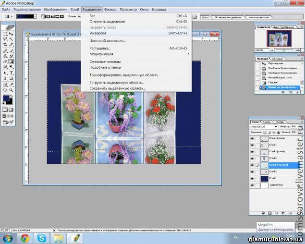Open gradient picker dropdown arrow
This screenshot has height=244, width=305.
(35, 16)
